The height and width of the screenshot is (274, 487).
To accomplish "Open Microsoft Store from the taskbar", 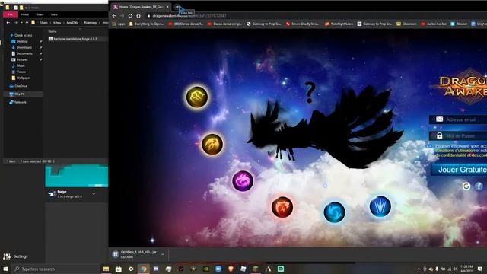I will coord(119,269).
